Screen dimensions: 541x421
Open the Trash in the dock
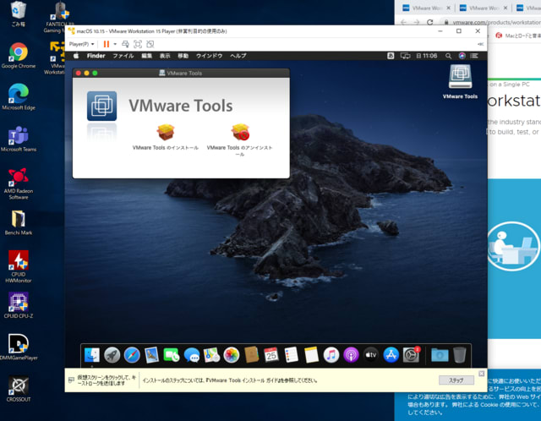point(459,355)
